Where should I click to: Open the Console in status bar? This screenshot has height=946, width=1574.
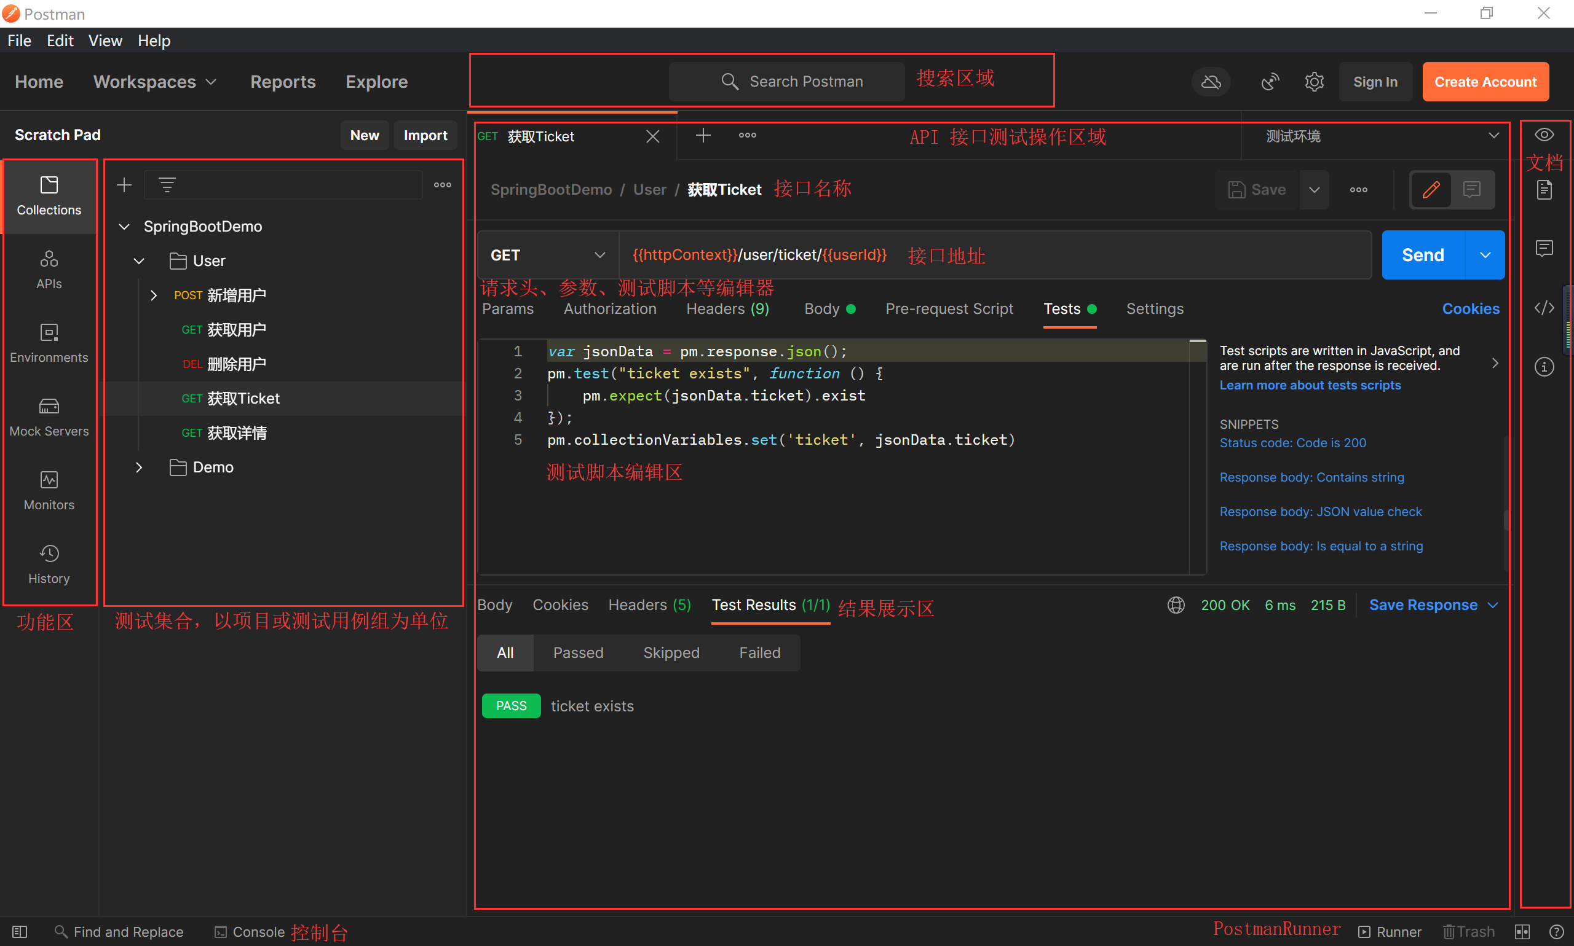250,932
